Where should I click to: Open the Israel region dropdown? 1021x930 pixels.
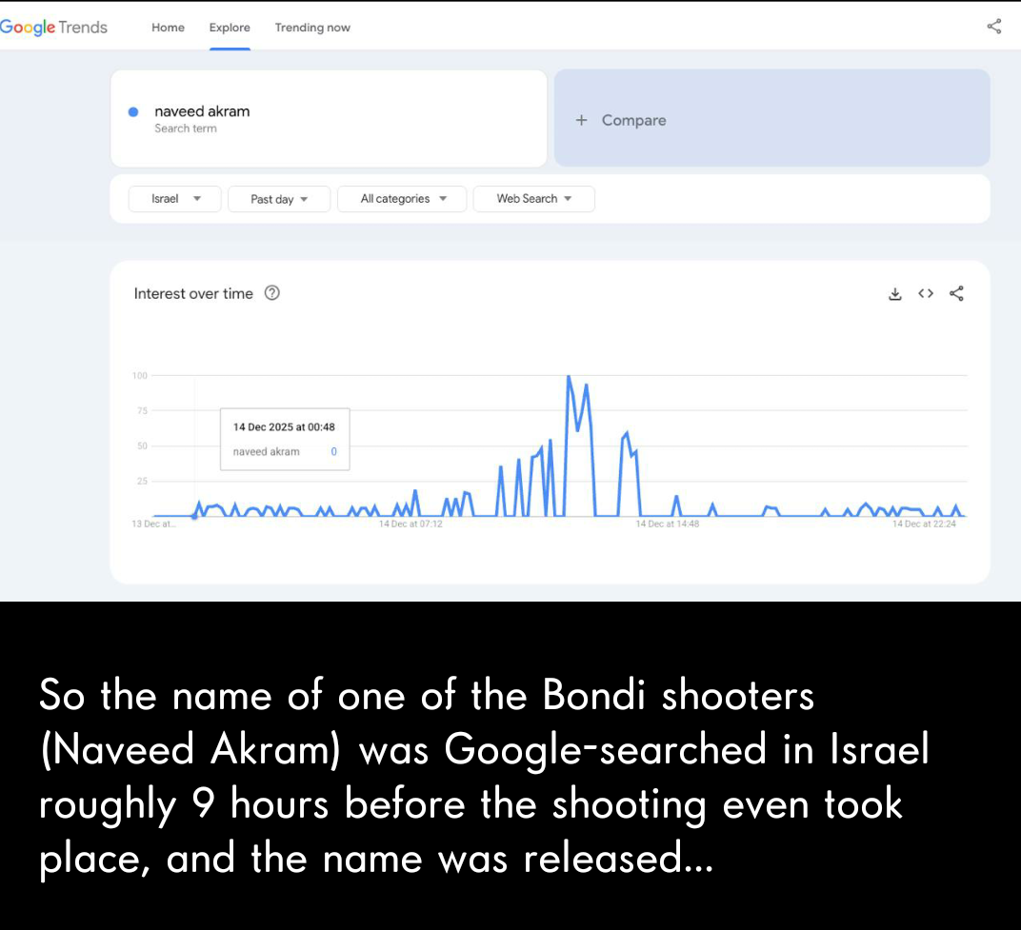click(x=175, y=199)
